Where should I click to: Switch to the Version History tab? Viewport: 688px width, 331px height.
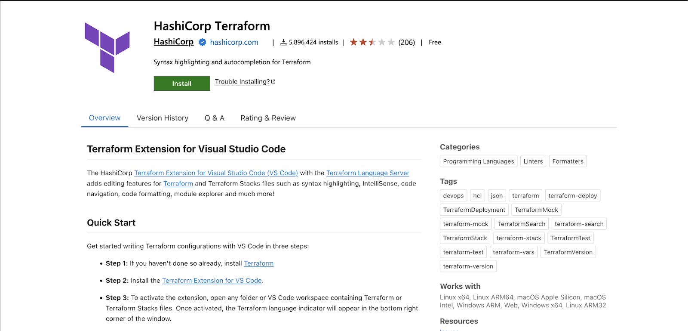[163, 118]
